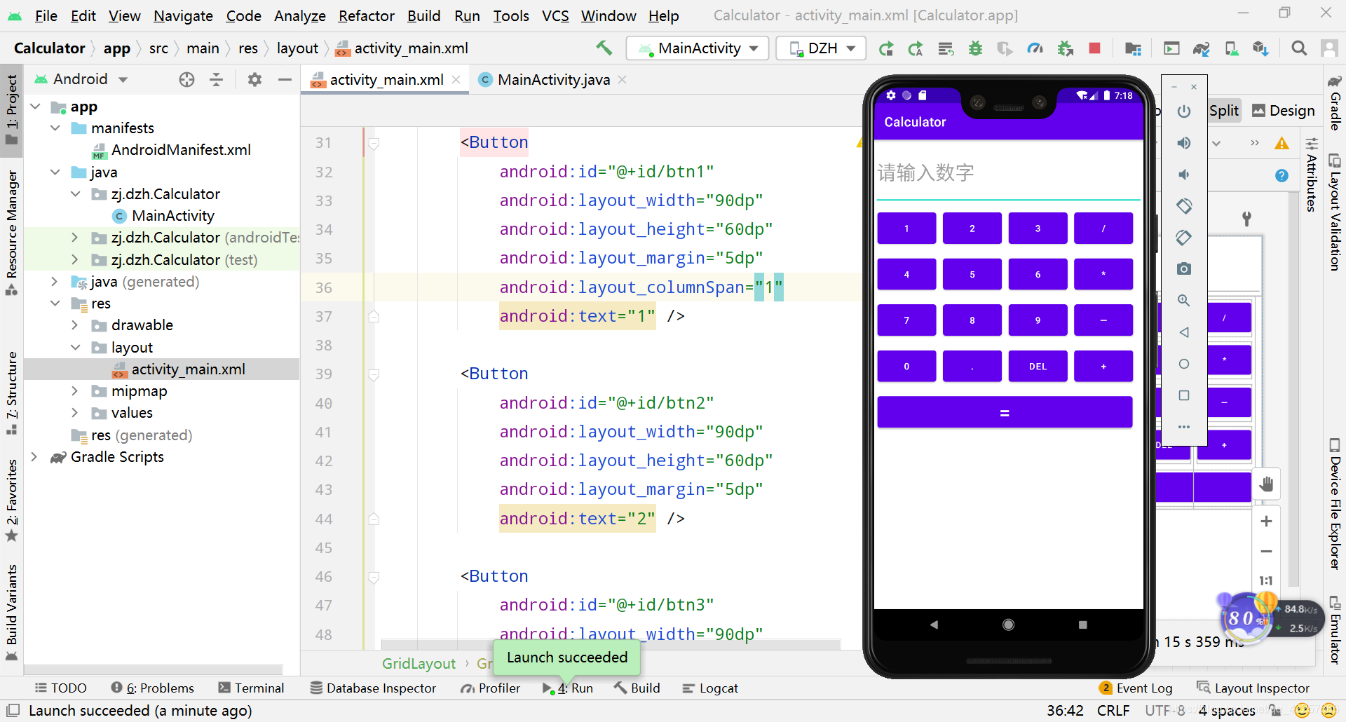Open the Refactor menu
The image size is (1346, 722).
[366, 15]
